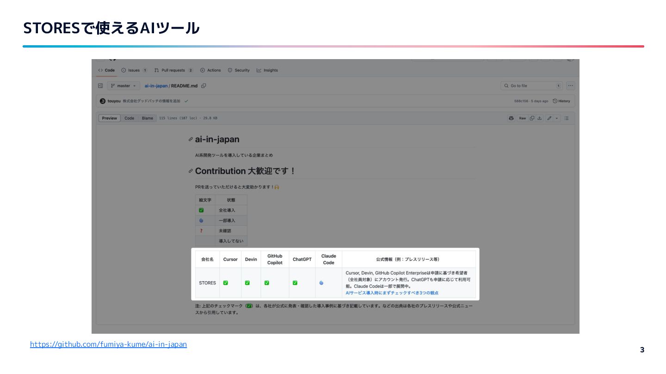Click the Devin column header
This screenshot has height=374, width=666.
[251, 259]
